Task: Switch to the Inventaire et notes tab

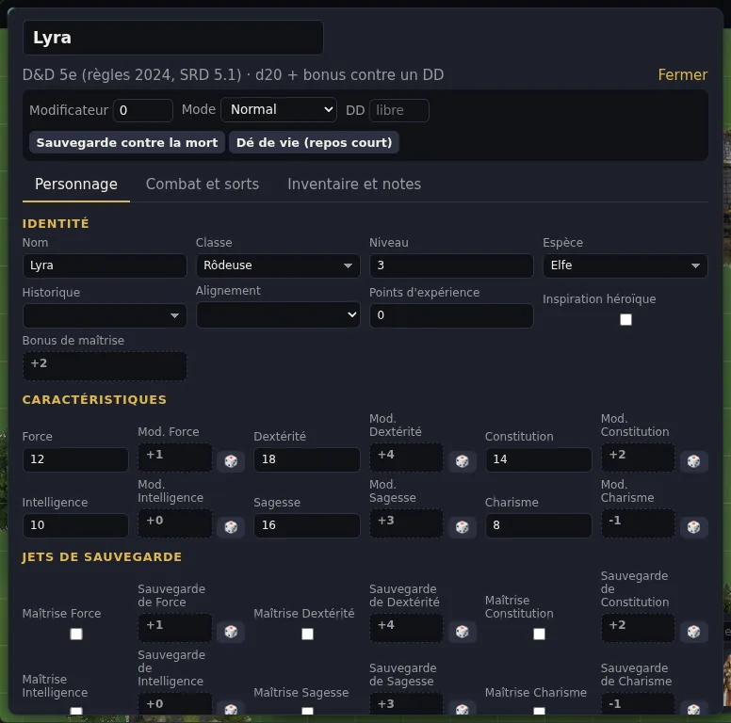Action: 354,184
